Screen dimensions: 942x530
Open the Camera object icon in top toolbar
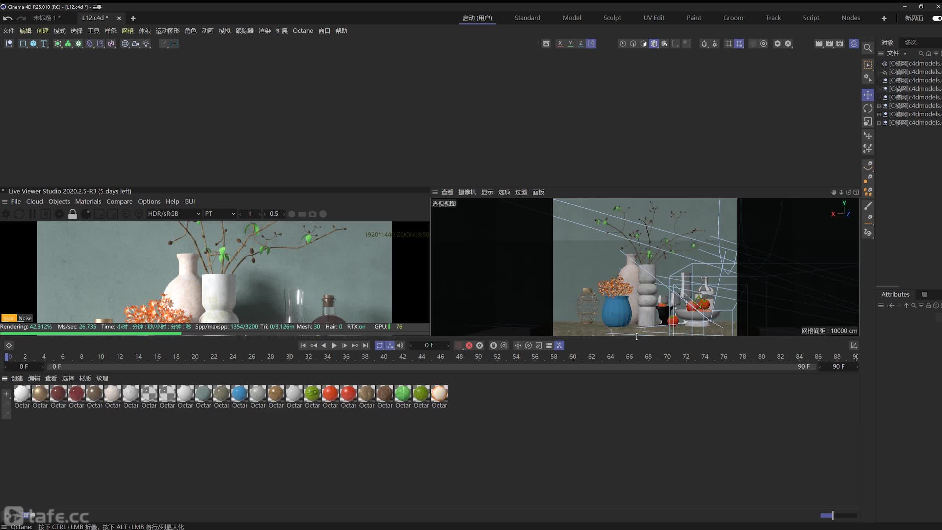pos(135,43)
